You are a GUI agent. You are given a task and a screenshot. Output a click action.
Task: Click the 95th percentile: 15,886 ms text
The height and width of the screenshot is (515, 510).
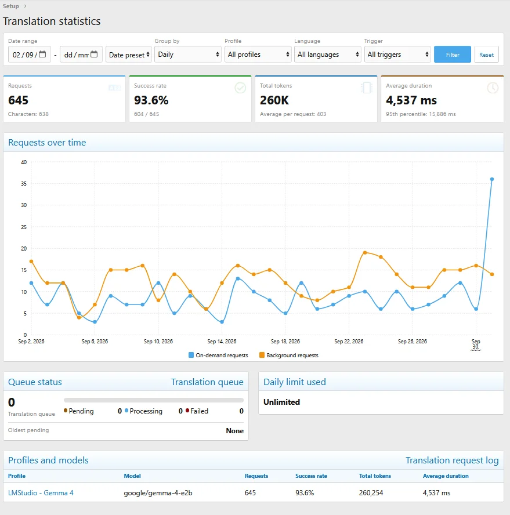pos(421,114)
